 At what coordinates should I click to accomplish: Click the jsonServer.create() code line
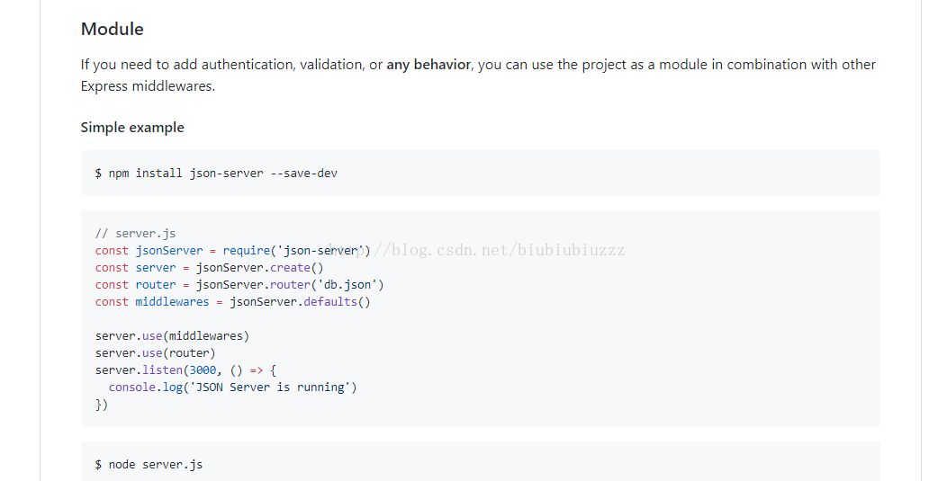coord(261,267)
